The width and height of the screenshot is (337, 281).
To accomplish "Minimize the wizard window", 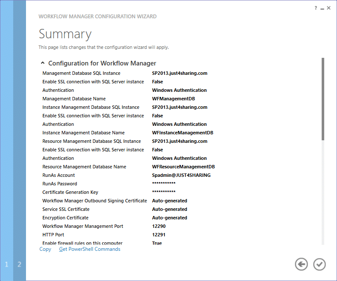I will pos(322,9).
